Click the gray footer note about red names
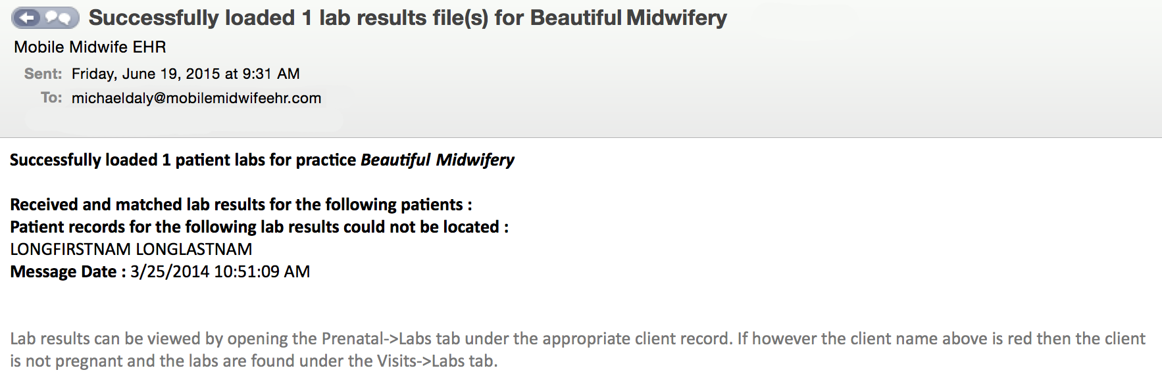The width and height of the screenshot is (1162, 389). coord(578,350)
